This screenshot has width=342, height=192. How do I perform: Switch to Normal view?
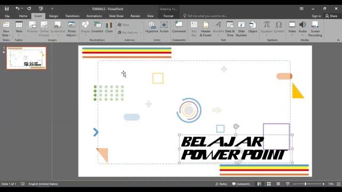(259, 184)
